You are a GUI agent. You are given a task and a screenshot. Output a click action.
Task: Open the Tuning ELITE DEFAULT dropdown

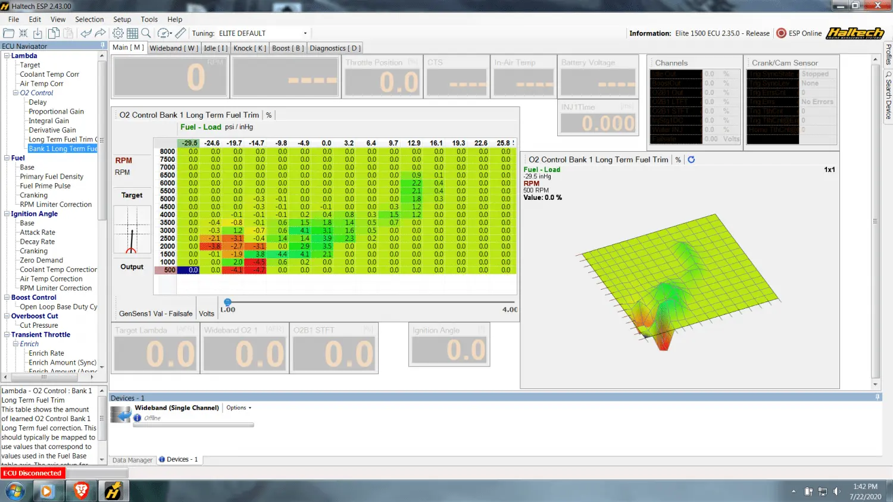tap(305, 33)
